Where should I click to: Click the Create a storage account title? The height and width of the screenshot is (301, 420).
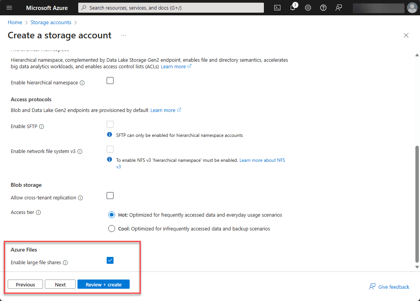59,35
